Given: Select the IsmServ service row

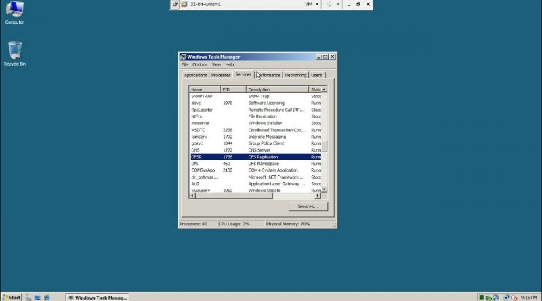Looking at the screenshot, I should coord(255,137).
